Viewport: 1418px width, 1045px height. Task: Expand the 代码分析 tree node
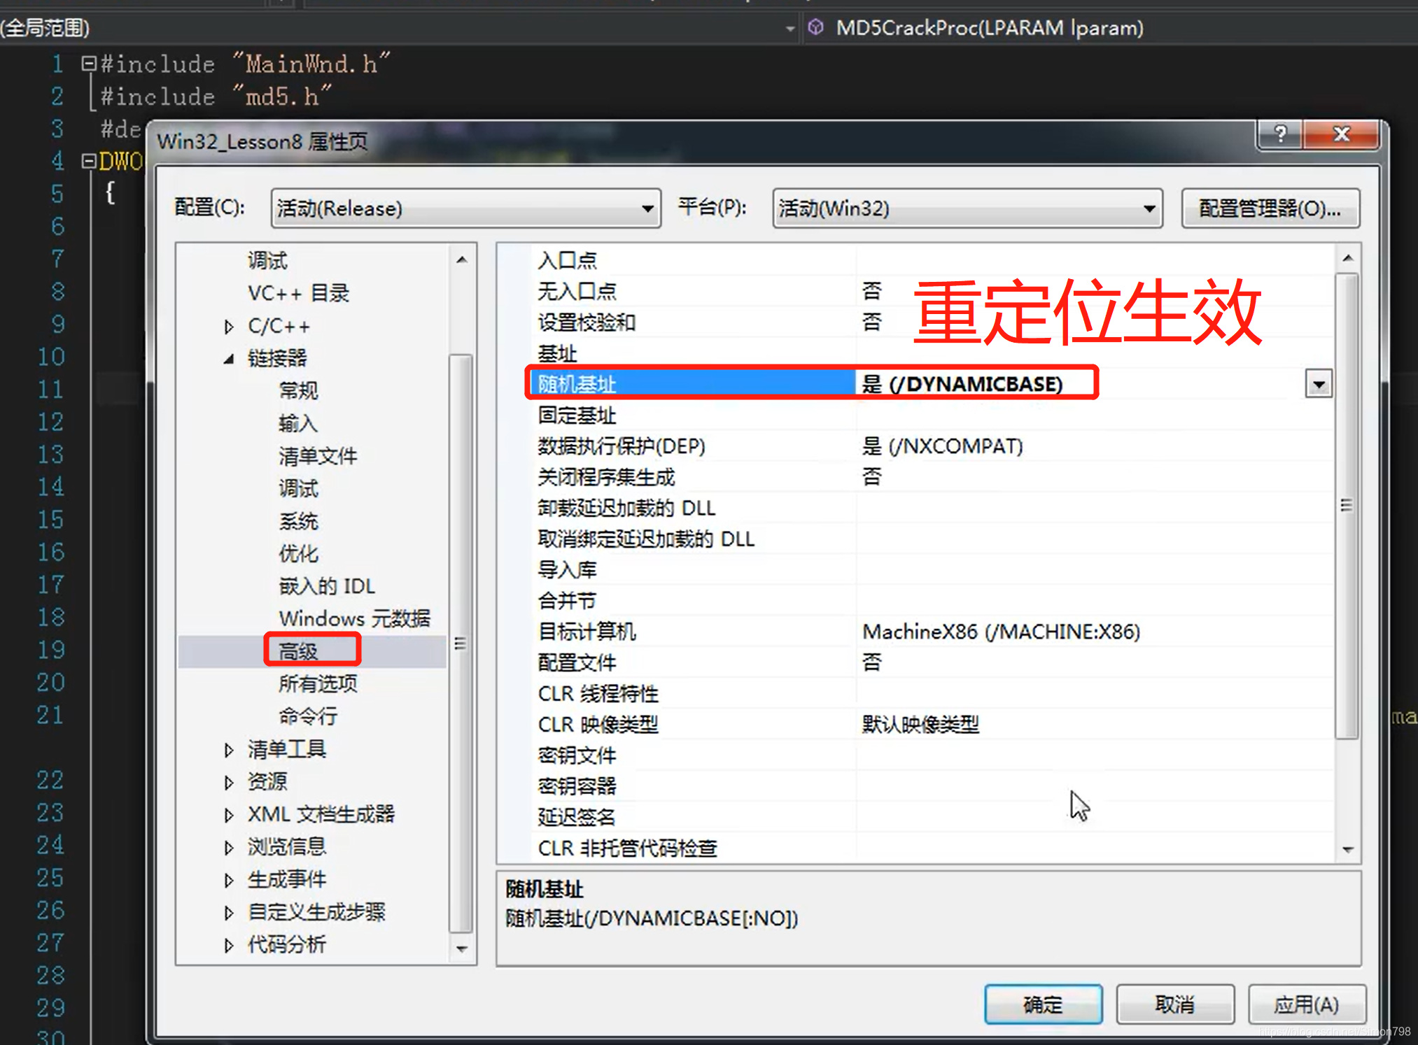(229, 946)
